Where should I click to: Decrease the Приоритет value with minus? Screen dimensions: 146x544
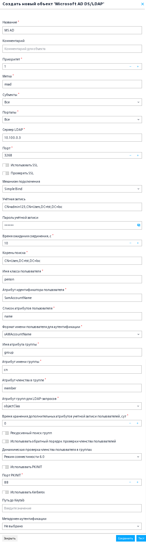(130, 66)
